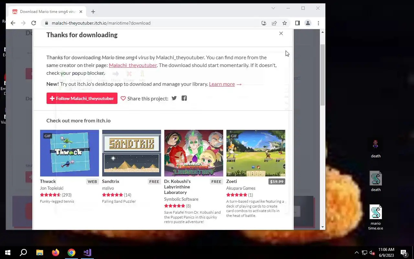Image resolution: width=414 pixels, height=259 pixels.
Task: Open the Windows Start menu
Action: click(x=8, y=253)
